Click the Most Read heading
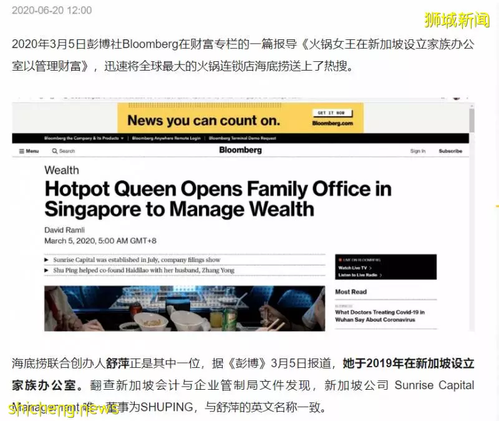The width and height of the screenshot is (499, 421). click(351, 292)
